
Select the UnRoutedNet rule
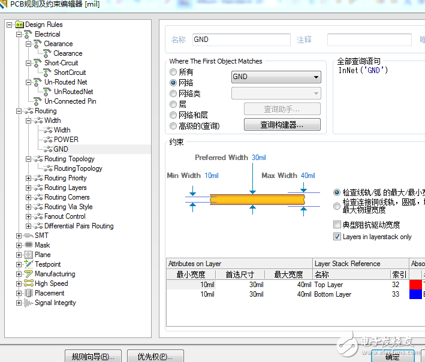point(74,92)
